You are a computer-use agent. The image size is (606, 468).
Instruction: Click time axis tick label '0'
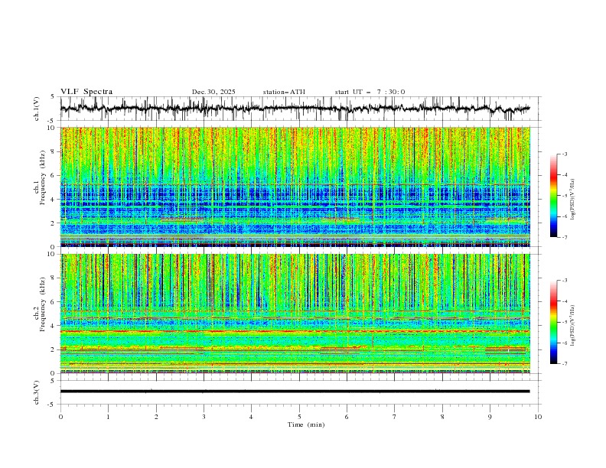[60, 417]
